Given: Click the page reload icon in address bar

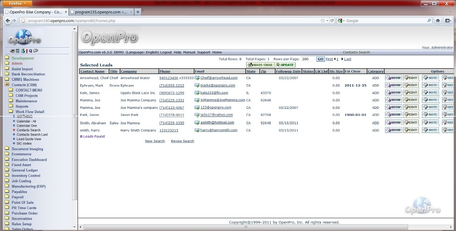Looking at the screenshot, I should click(332, 21).
